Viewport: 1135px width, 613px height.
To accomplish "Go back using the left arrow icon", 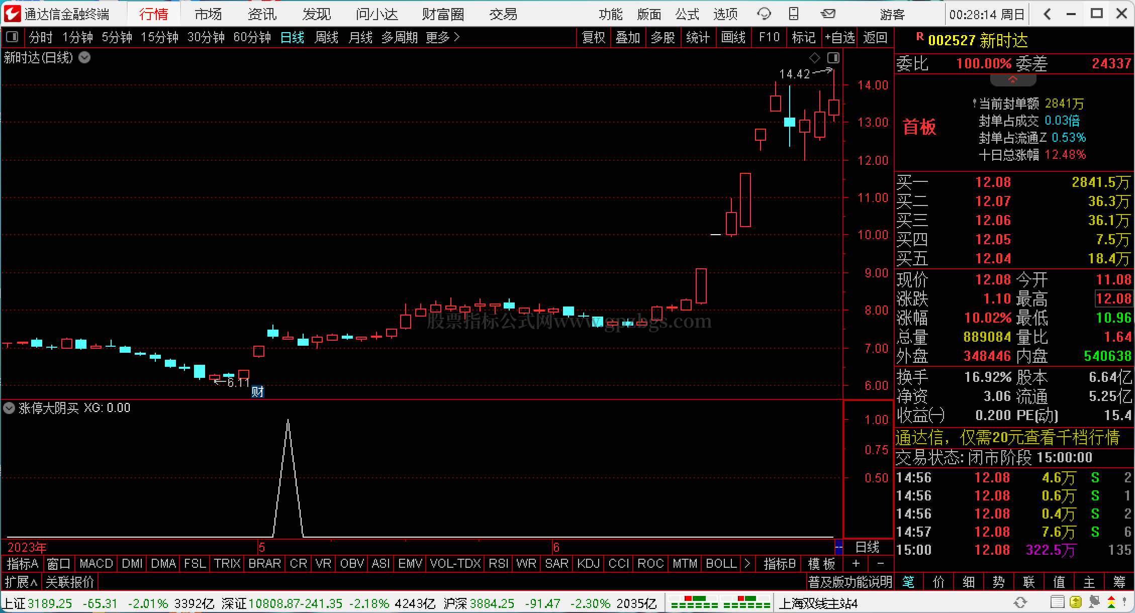I will pyautogui.click(x=1048, y=14).
